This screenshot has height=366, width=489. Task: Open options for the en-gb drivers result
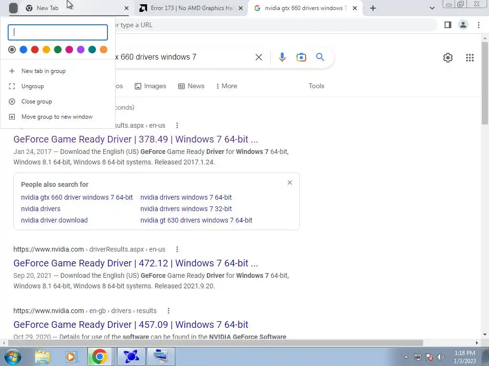point(168,311)
